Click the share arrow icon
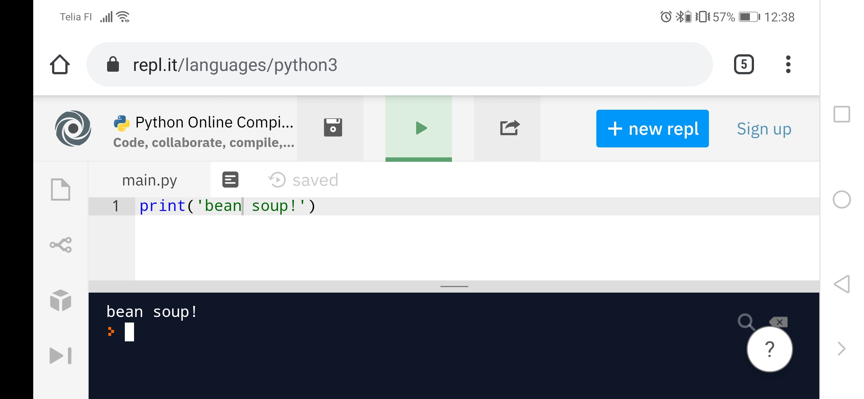This screenshot has width=864, height=399. (x=509, y=128)
